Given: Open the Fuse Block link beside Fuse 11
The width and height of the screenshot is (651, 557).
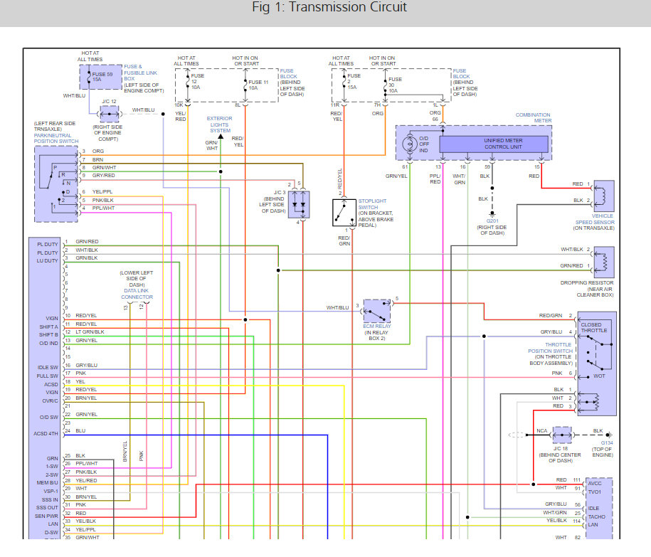Looking at the screenshot, I should tap(289, 74).
